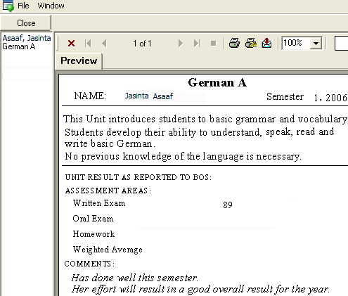Viewport: 348px width, 296px height.
Task: Click the Weighted Average label
Action: tap(108, 250)
